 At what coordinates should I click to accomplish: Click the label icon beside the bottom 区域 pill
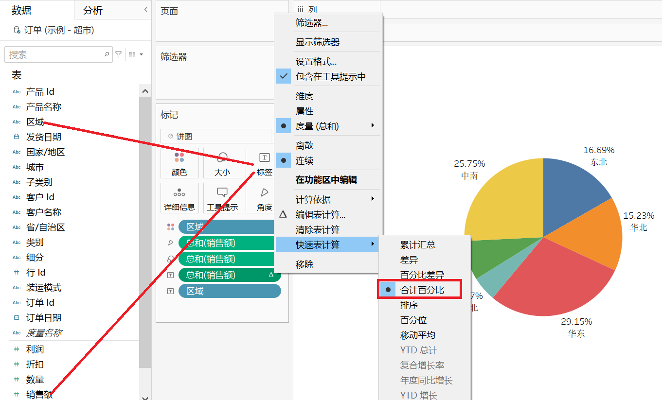[x=171, y=291]
